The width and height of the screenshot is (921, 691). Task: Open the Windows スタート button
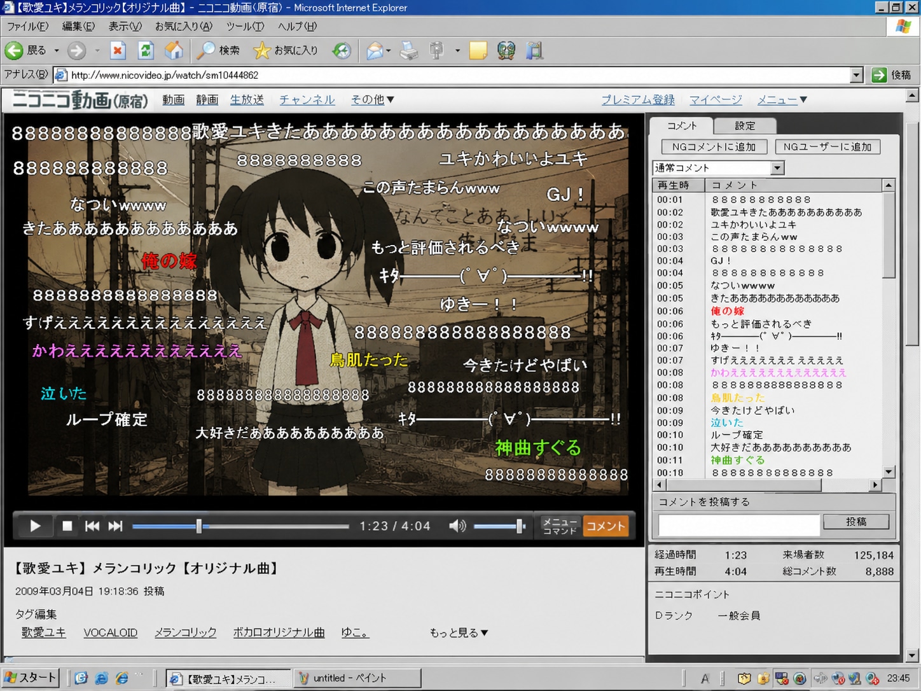click(x=31, y=678)
